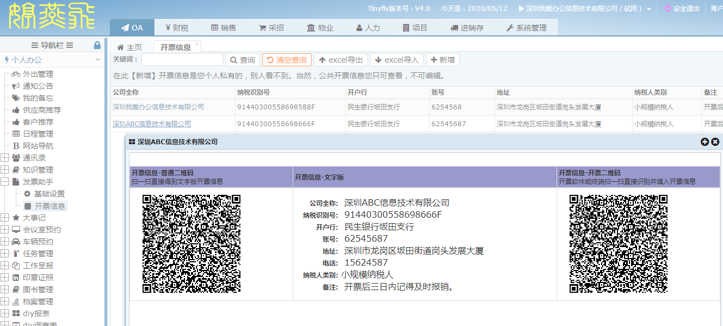723x326 pixels.
Task: Collapse the 发票助手 tree node
Action: pyautogui.click(x=5, y=182)
